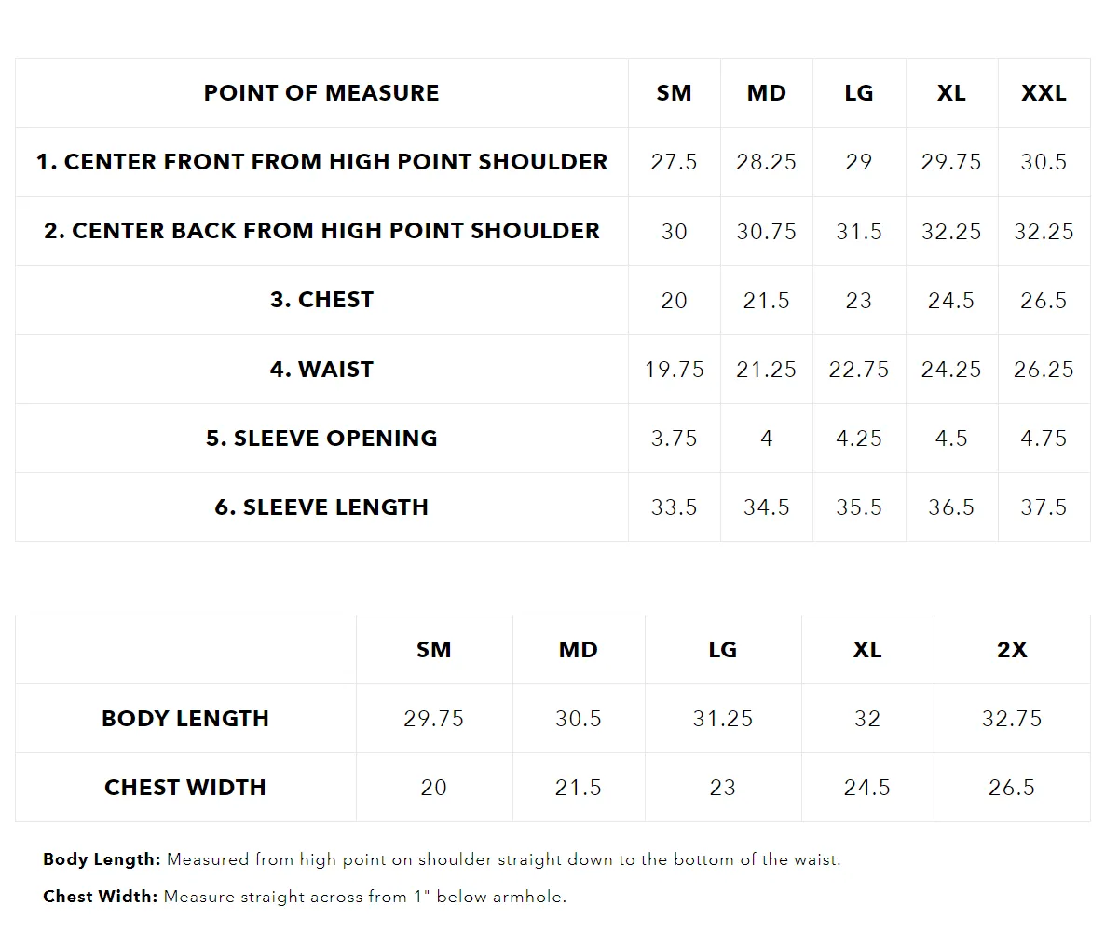Click the CHEST WIDTH row label
Image resolution: width=1105 pixels, height=932 pixels.
(185, 788)
